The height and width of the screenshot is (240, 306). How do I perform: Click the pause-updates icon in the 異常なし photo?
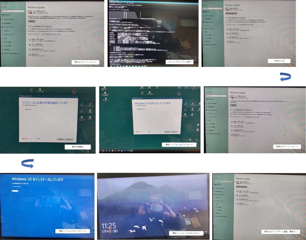click(x=238, y=191)
